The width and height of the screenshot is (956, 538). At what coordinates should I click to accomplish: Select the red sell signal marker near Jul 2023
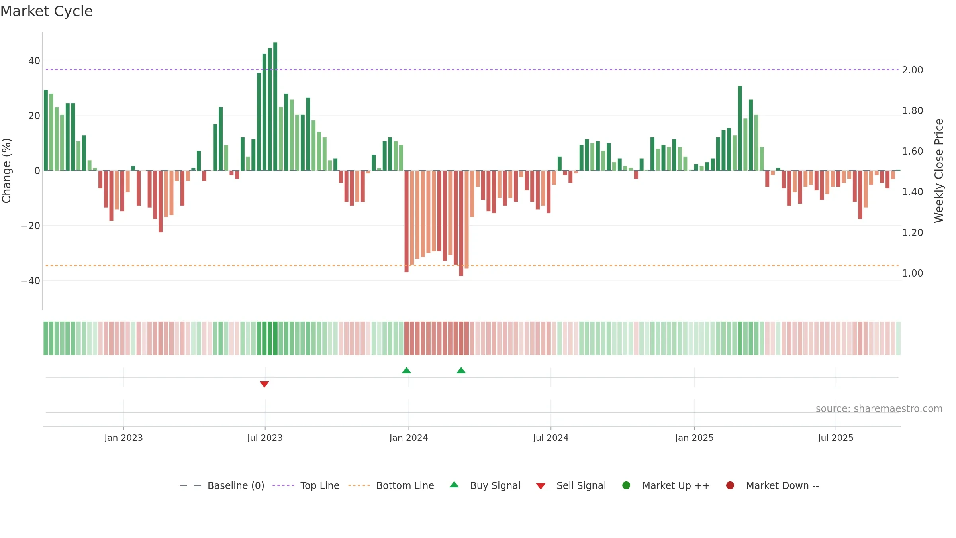(x=264, y=384)
